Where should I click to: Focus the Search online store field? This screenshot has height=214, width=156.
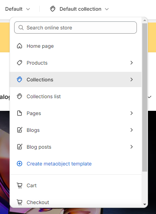pos(75,28)
